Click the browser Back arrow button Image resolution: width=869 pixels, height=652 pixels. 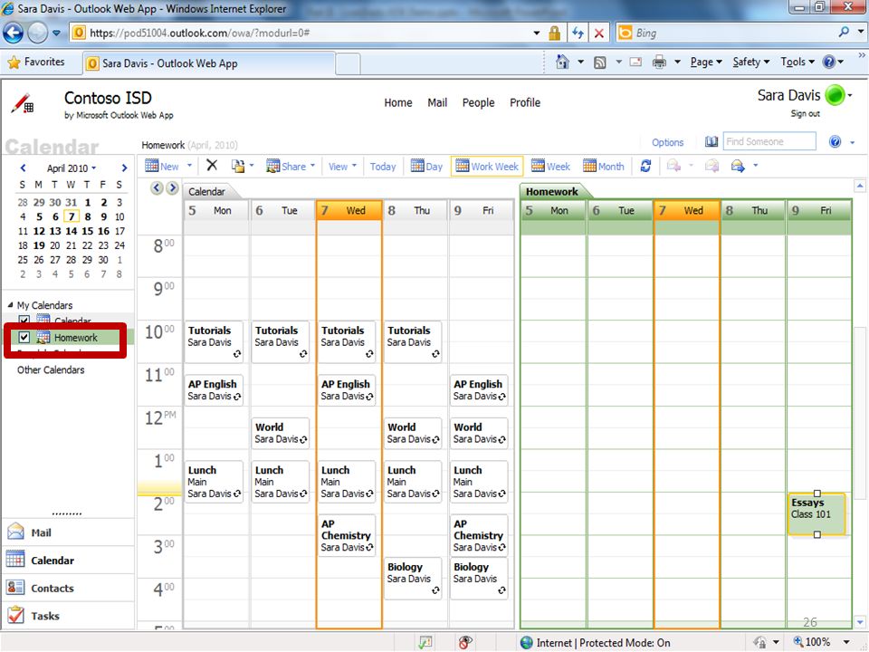click(x=14, y=34)
